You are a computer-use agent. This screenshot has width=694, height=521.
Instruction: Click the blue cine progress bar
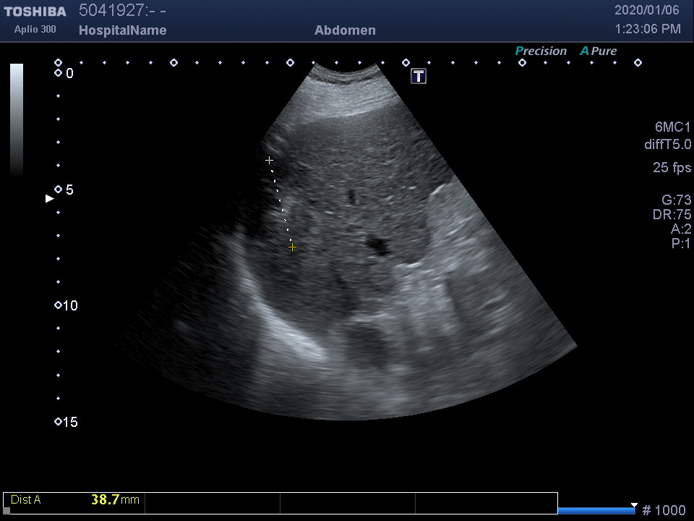click(596, 511)
